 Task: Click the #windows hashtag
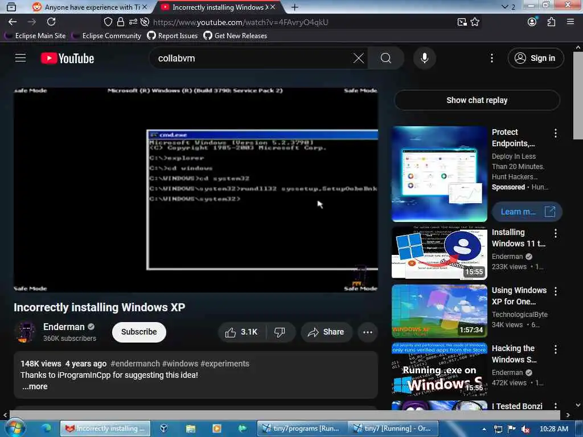tap(180, 364)
